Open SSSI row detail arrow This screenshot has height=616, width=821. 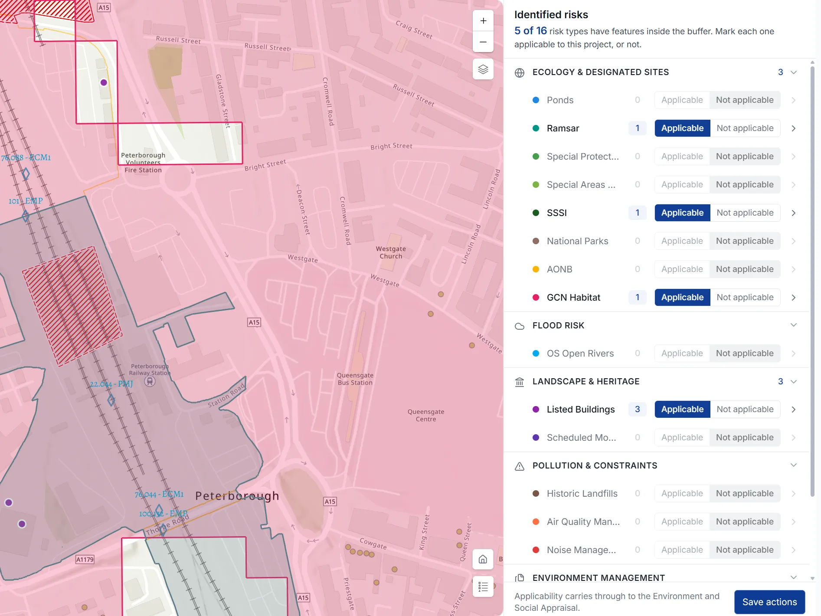(793, 213)
